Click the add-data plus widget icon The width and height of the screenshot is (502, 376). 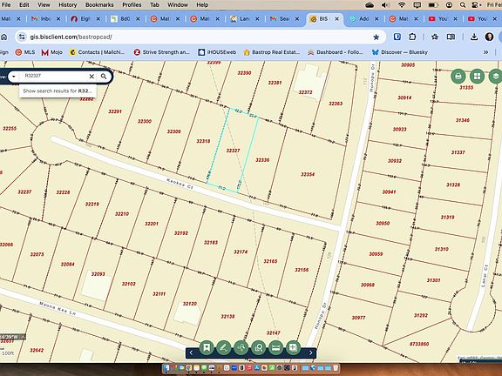[x=293, y=347]
